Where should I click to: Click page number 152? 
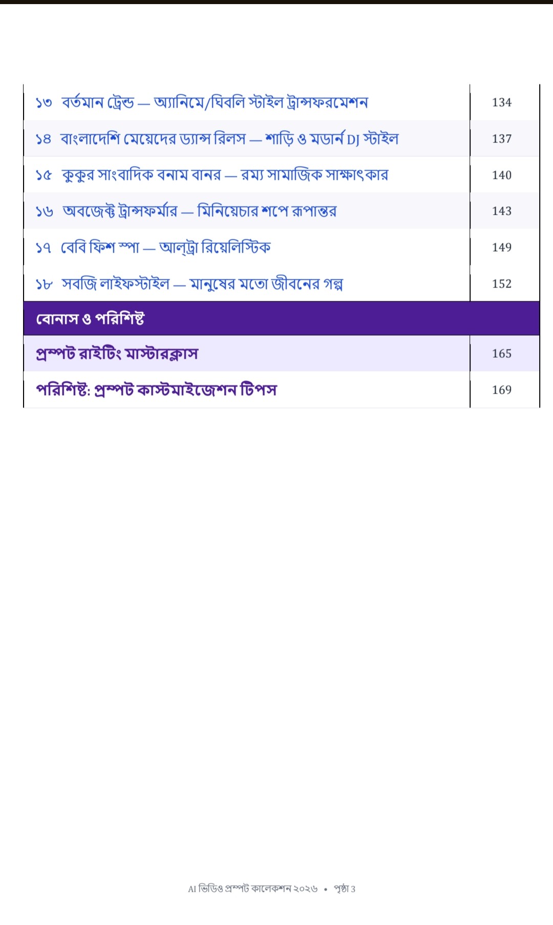[x=502, y=284]
